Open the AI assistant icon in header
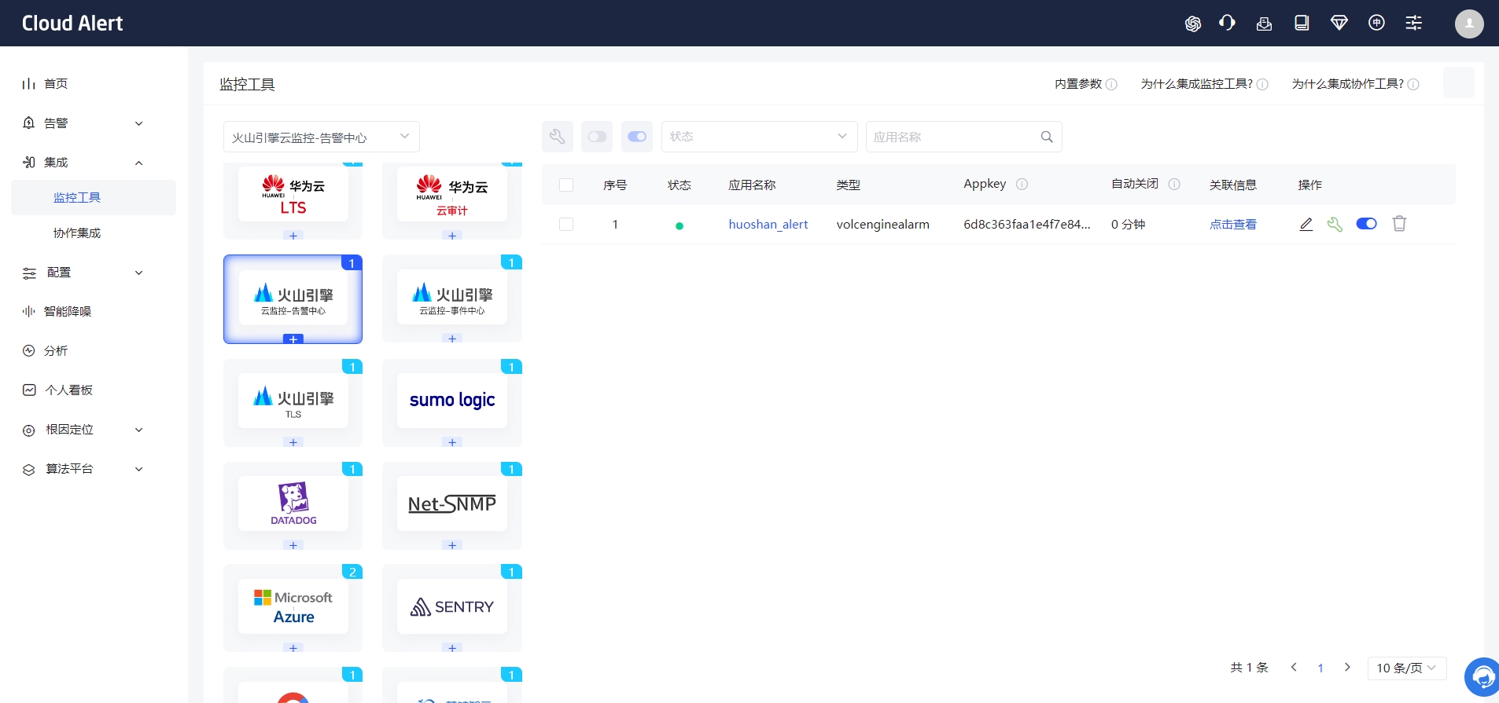1499x703 pixels. (x=1192, y=24)
